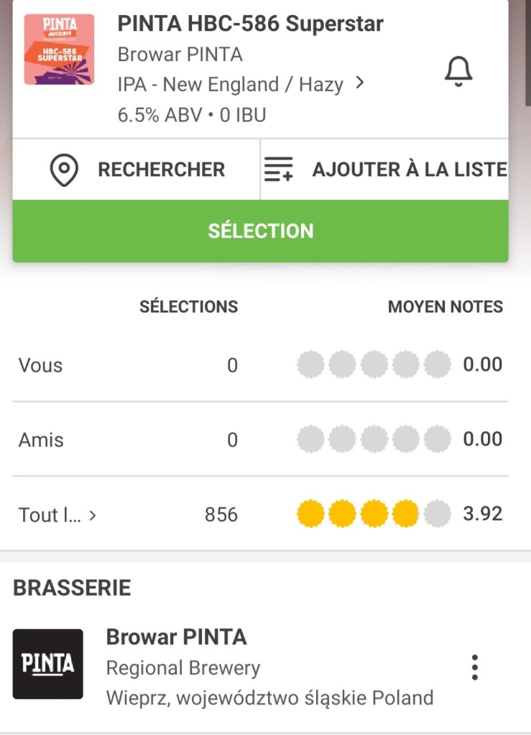Image resolution: width=531 pixels, height=735 pixels.
Task: Tap the 856 total selections count
Action: coord(221,514)
